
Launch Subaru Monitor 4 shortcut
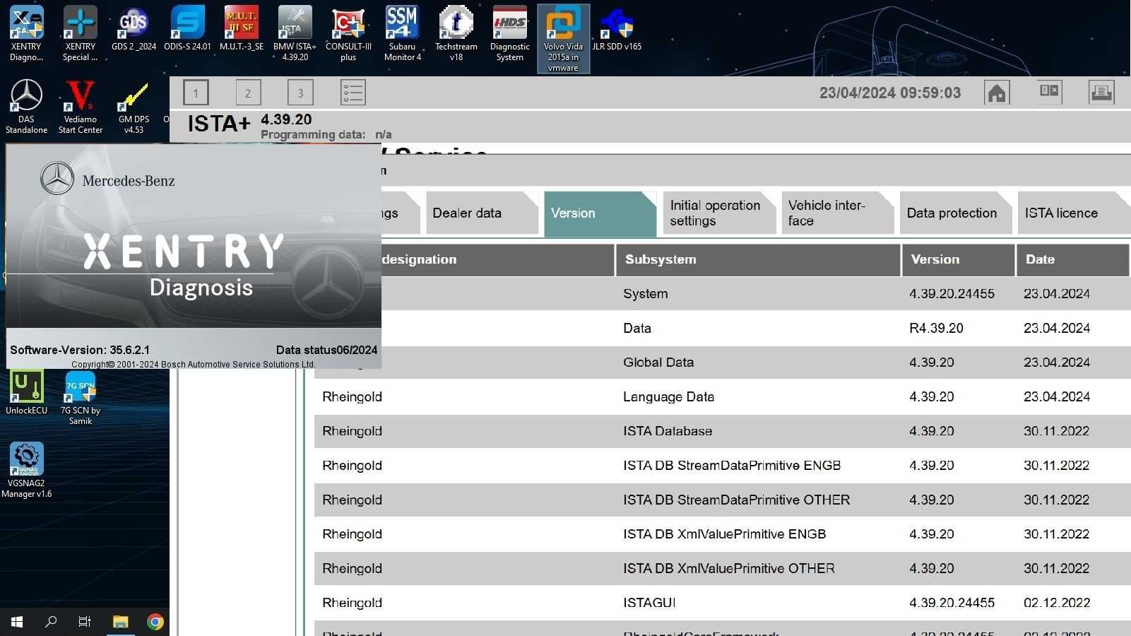point(402,33)
